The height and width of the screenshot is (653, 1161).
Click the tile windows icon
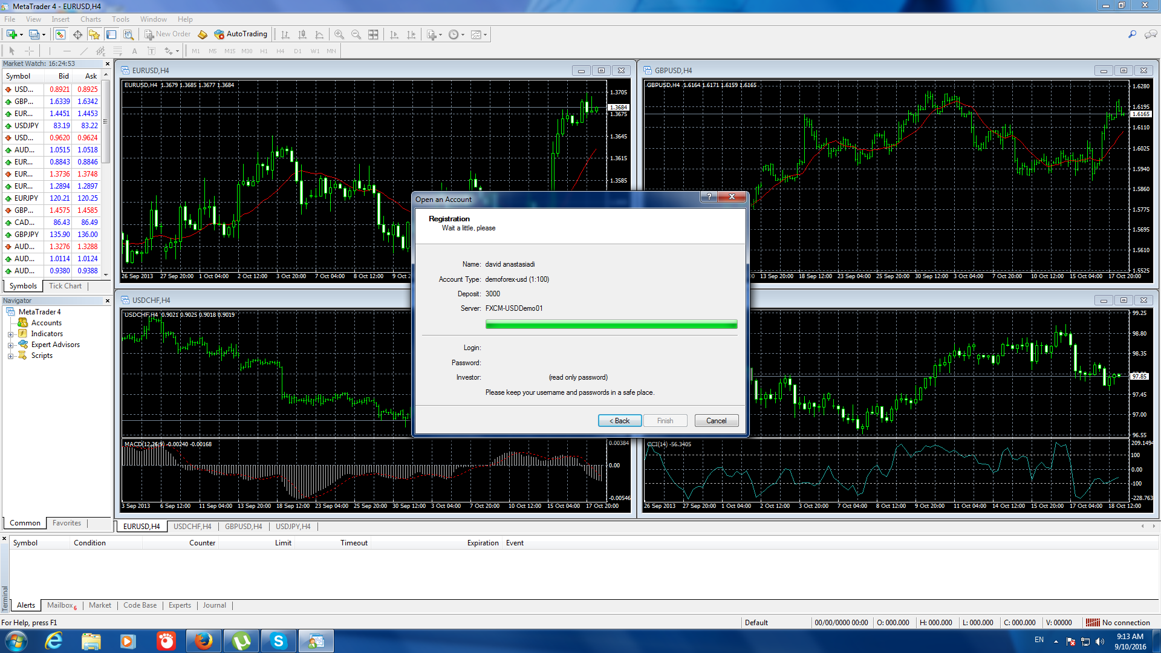pos(373,34)
